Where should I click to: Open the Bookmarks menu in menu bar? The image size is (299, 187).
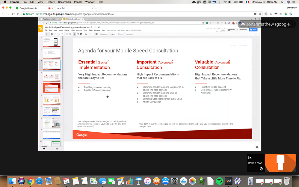click(x=64, y=2)
